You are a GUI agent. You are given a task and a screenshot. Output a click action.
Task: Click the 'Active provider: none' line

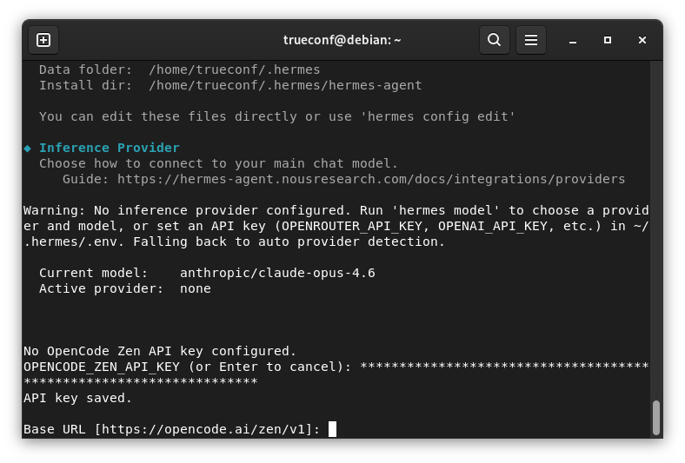click(x=125, y=289)
